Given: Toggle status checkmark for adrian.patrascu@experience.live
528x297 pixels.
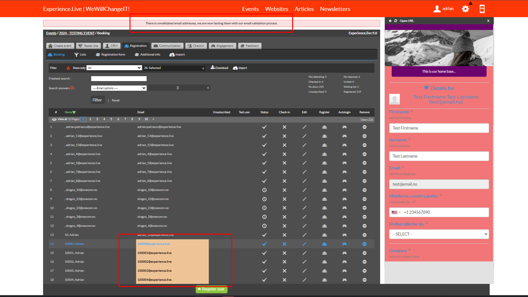Looking at the screenshot, I should 264,127.
